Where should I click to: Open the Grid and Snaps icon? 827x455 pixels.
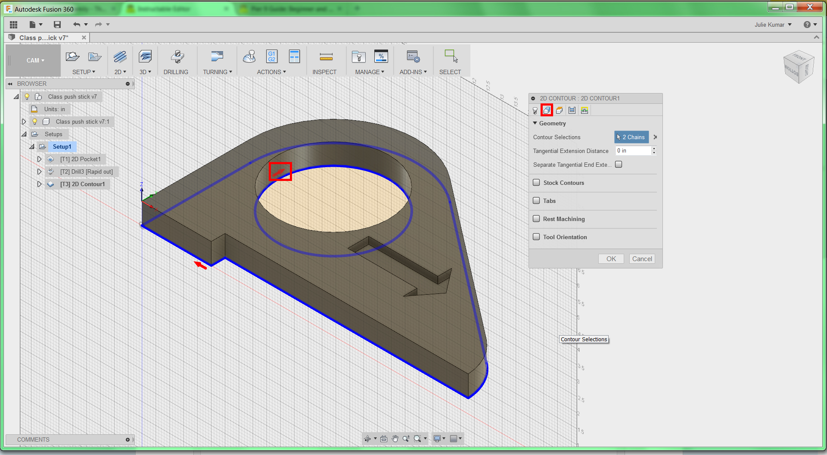pos(454,439)
